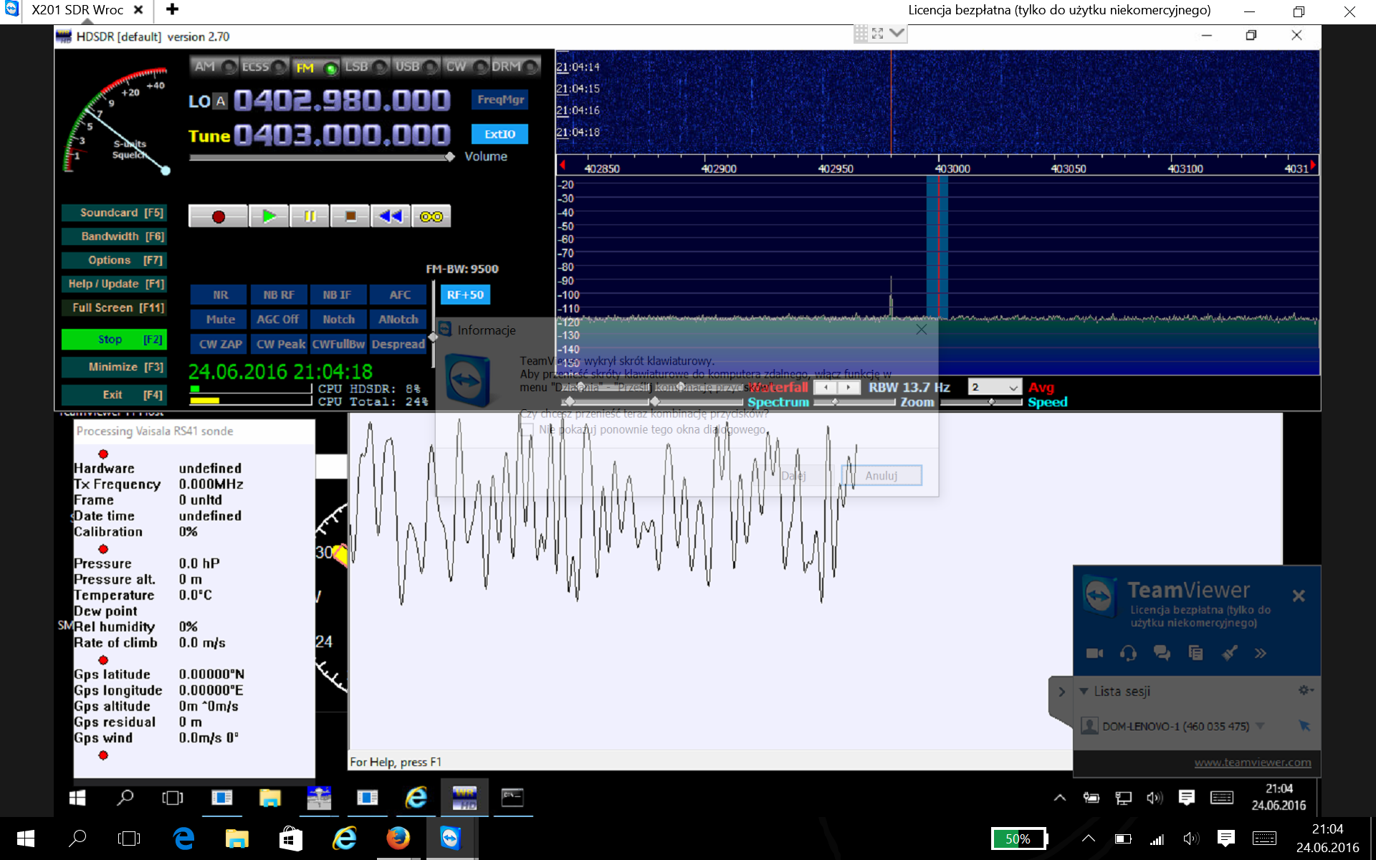Expand TeamViewer more options chevrons
This screenshot has height=860, width=1376.
1261,653
